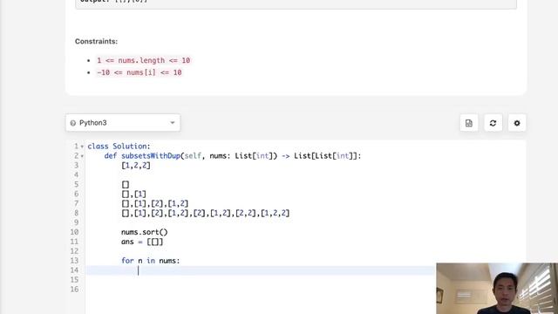The image size is (558, 314).
Task: Click the long subset list on line 8
Action: [x=206, y=213]
